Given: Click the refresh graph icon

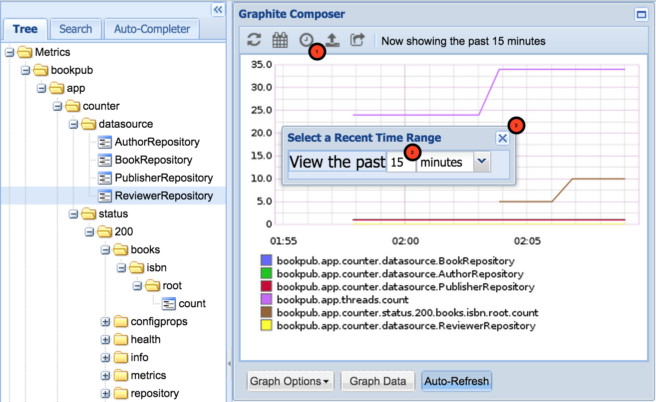Looking at the screenshot, I should click(255, 40).
